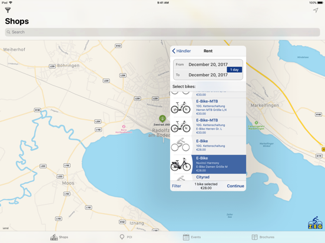Tap Continue to proceed with rental
The height and width of the screenshot is (243, 325).
[x=236, y=186]
